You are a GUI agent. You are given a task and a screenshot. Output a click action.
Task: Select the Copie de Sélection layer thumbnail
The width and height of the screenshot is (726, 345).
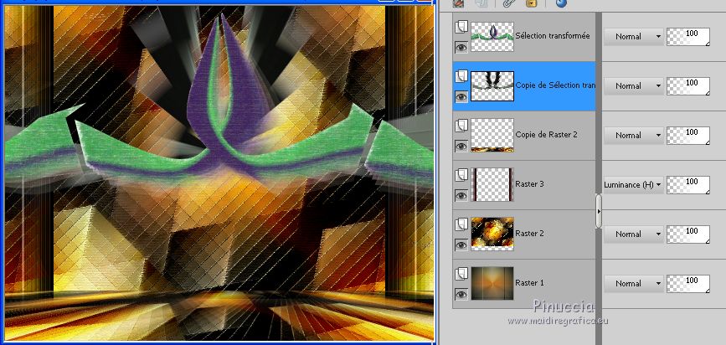[492, 86]
